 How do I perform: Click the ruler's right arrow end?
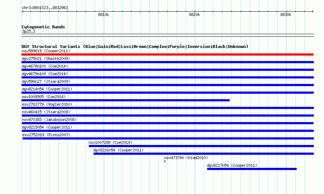coord(313,11)
